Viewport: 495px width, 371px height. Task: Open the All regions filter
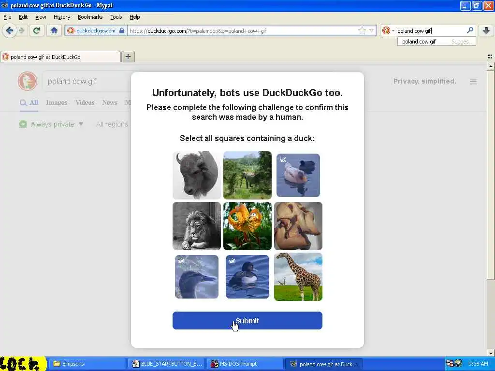(x=112, y=124)
